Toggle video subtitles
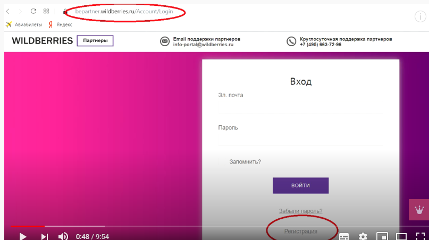This screenshot has width=429, height=240. 344,236
